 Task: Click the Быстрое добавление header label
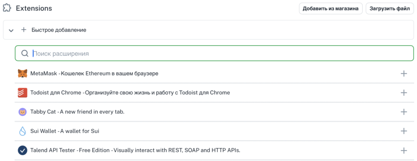[59, 30]
